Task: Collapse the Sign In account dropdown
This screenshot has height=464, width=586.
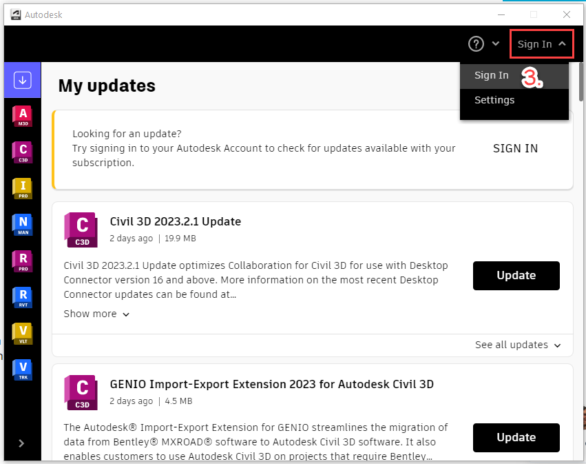Action: pos(541,43)
